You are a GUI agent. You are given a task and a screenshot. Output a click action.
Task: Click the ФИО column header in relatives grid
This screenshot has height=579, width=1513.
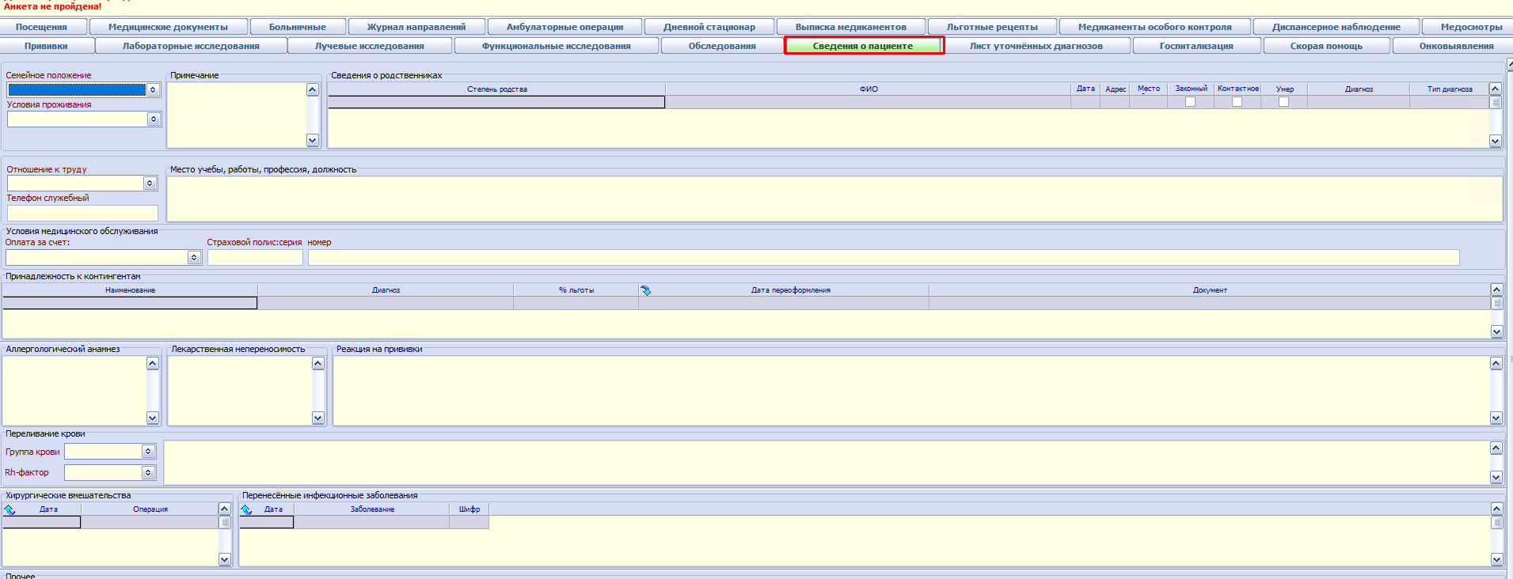tap(868, 89)
